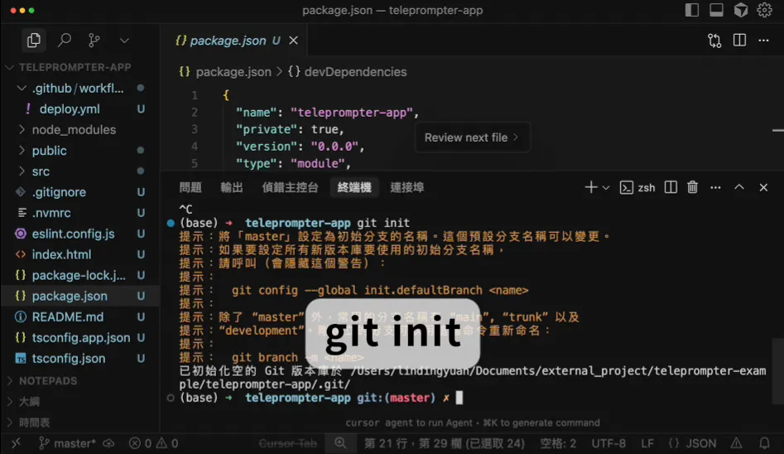Open the Explorer files view icon
This screenshot has width=784, height=454.
(x=33, y=40)
